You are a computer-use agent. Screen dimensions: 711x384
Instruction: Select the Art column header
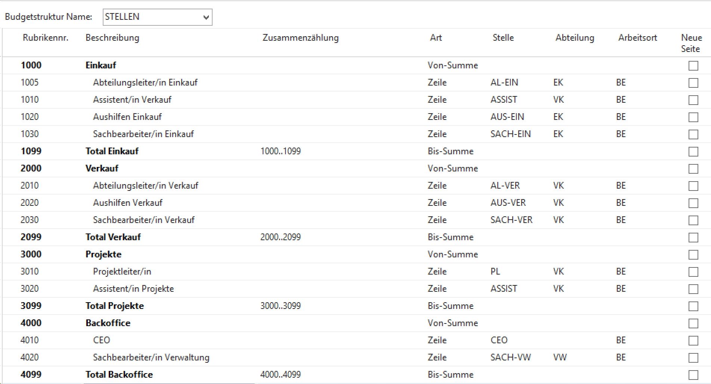pyautogui.click(x=436, y=38)
